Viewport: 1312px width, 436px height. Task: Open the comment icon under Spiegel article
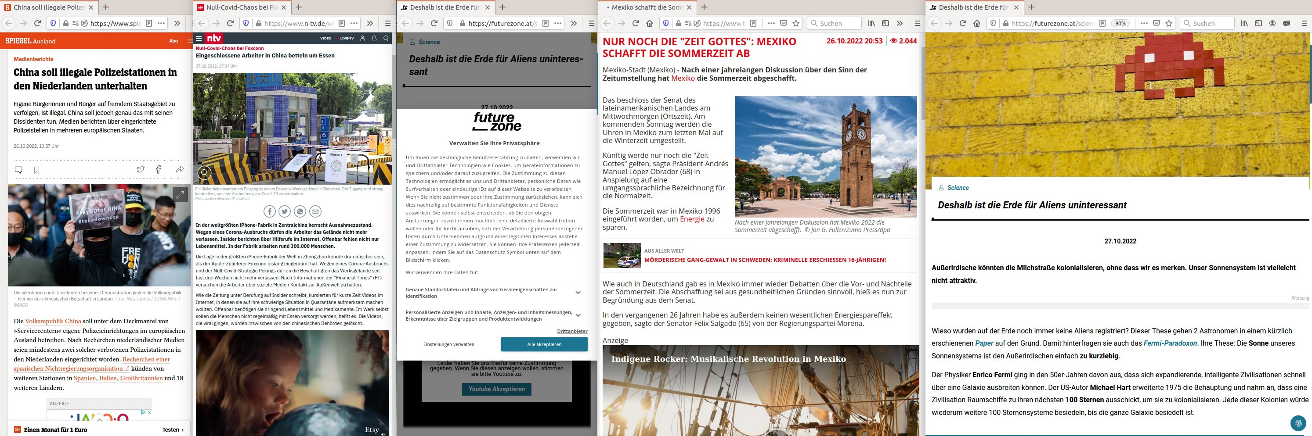[x=18, y=170]
